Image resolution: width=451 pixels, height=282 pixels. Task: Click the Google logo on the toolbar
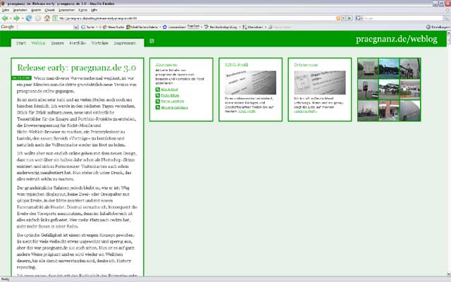(x=8, y=27)
